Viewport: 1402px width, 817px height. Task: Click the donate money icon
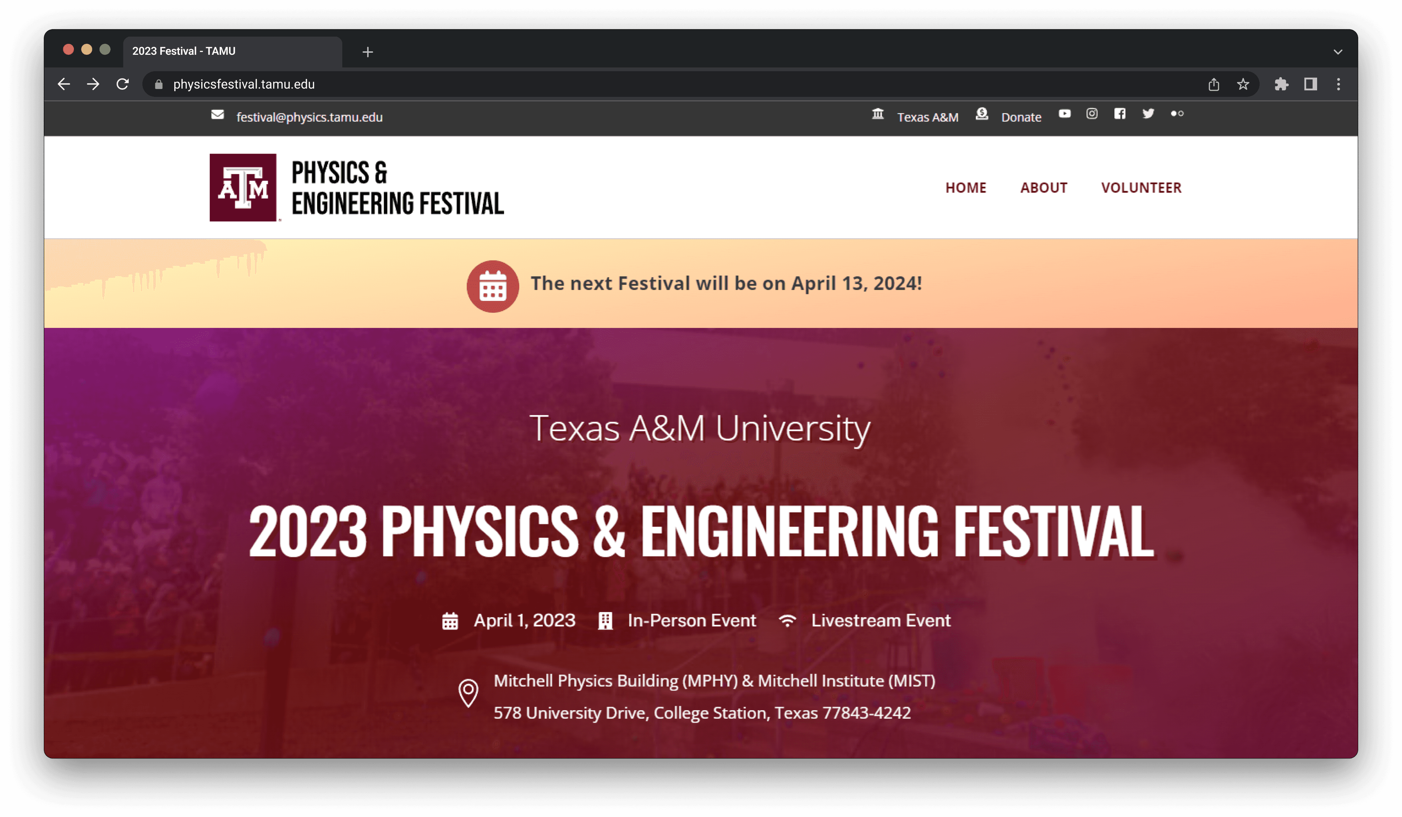pyautogui.click(x=982, y=114)
